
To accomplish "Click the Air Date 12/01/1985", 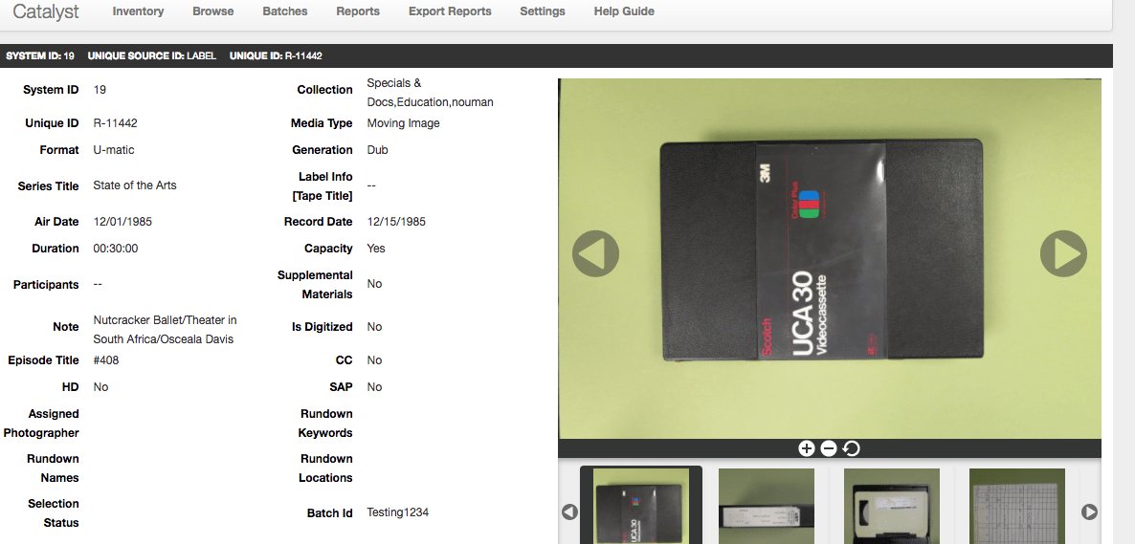I will [x=122, y=222].
